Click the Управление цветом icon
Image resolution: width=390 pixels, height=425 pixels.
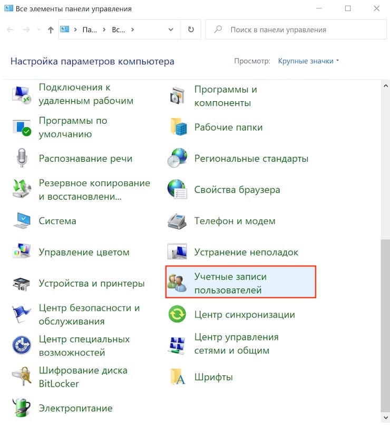(22, 251)
